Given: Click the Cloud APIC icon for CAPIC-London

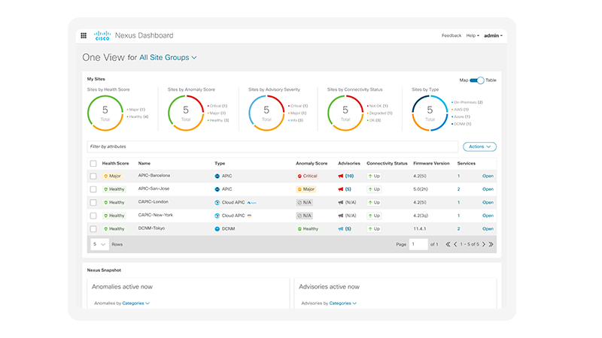Looking at the screenshot, I should (217, 202).
